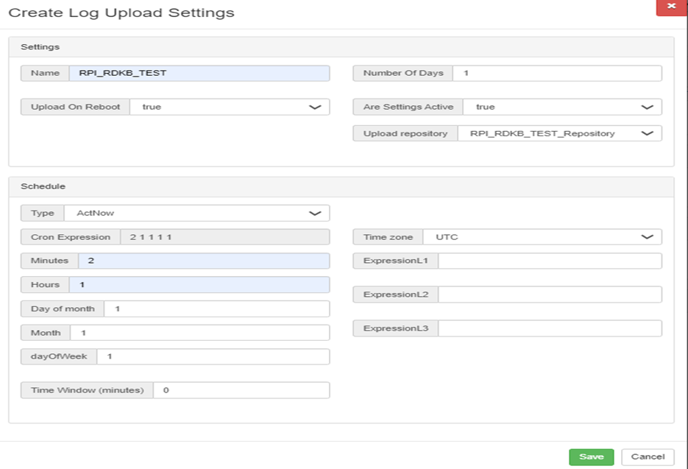This screenshot has height=469, width=688.
Task: Click the Month input field
Action: 199,333
